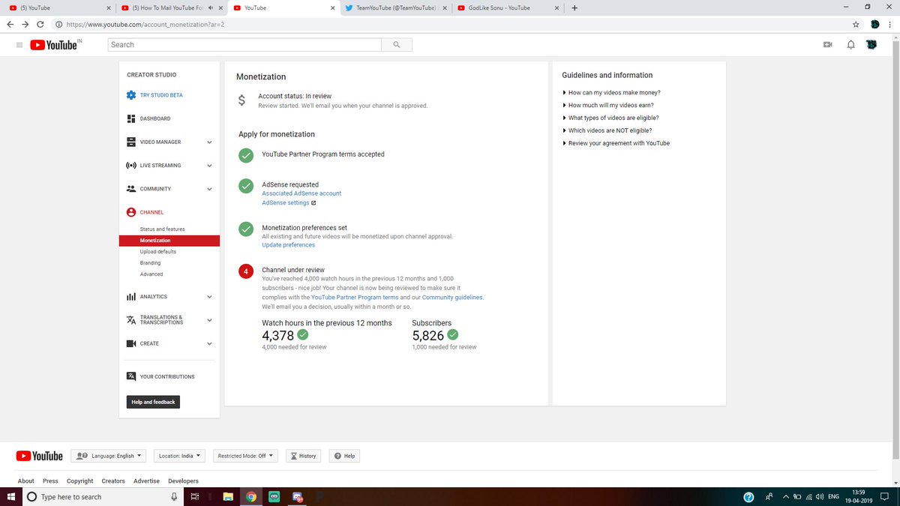Click the Dashboard icon in the sidebar
This screenshot has height=506, width=900.
(x=130, y=118)
